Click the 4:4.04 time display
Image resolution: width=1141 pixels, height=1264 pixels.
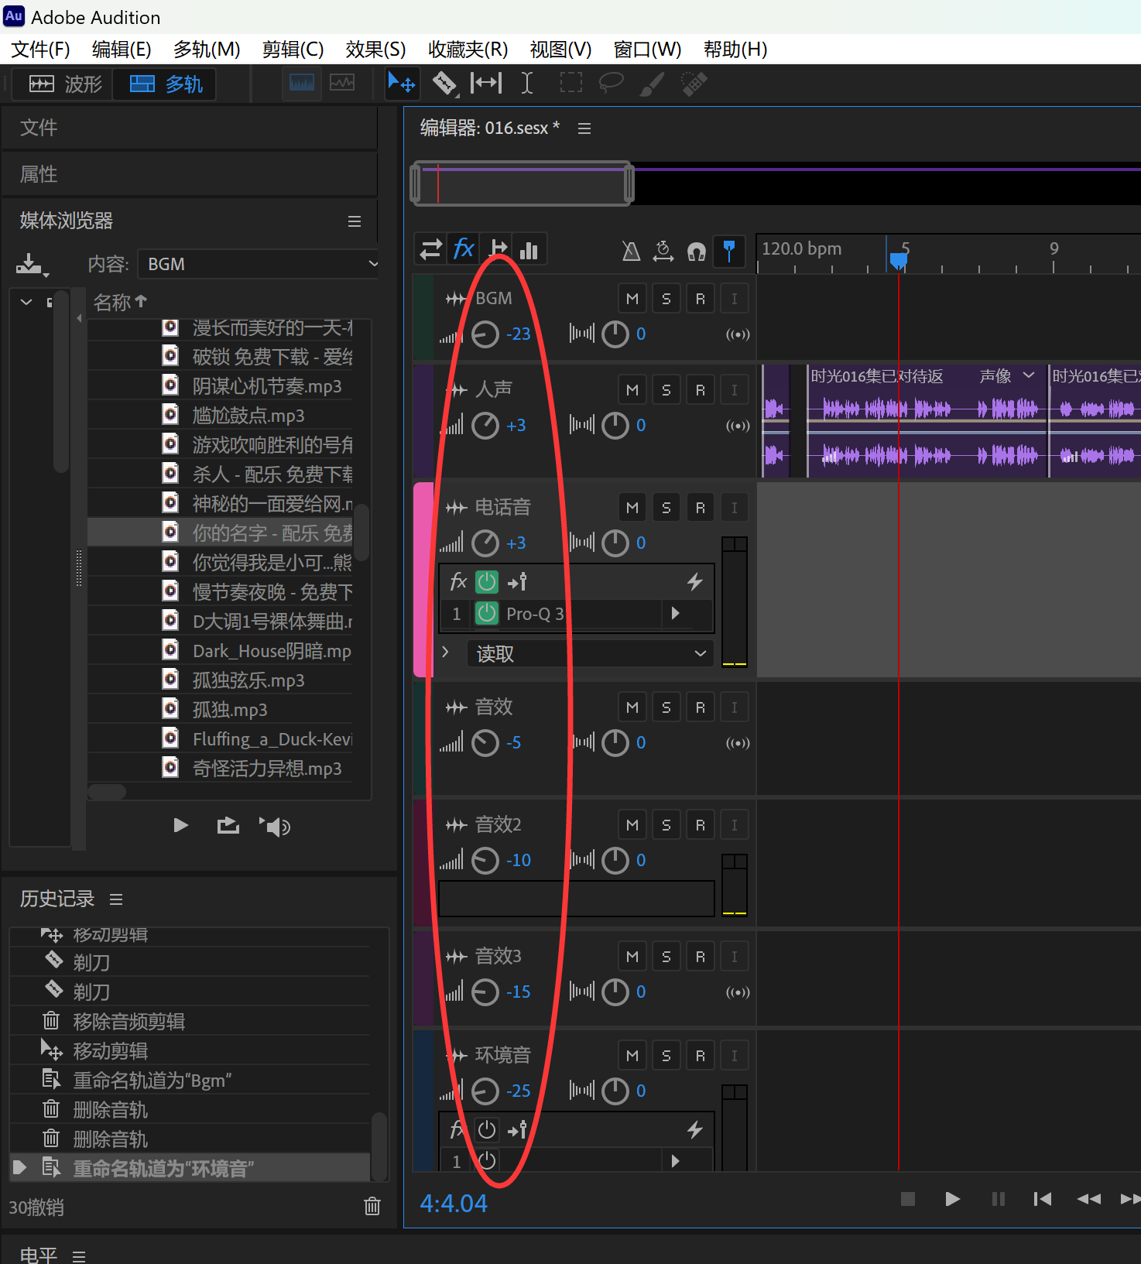pos(454,1203)
